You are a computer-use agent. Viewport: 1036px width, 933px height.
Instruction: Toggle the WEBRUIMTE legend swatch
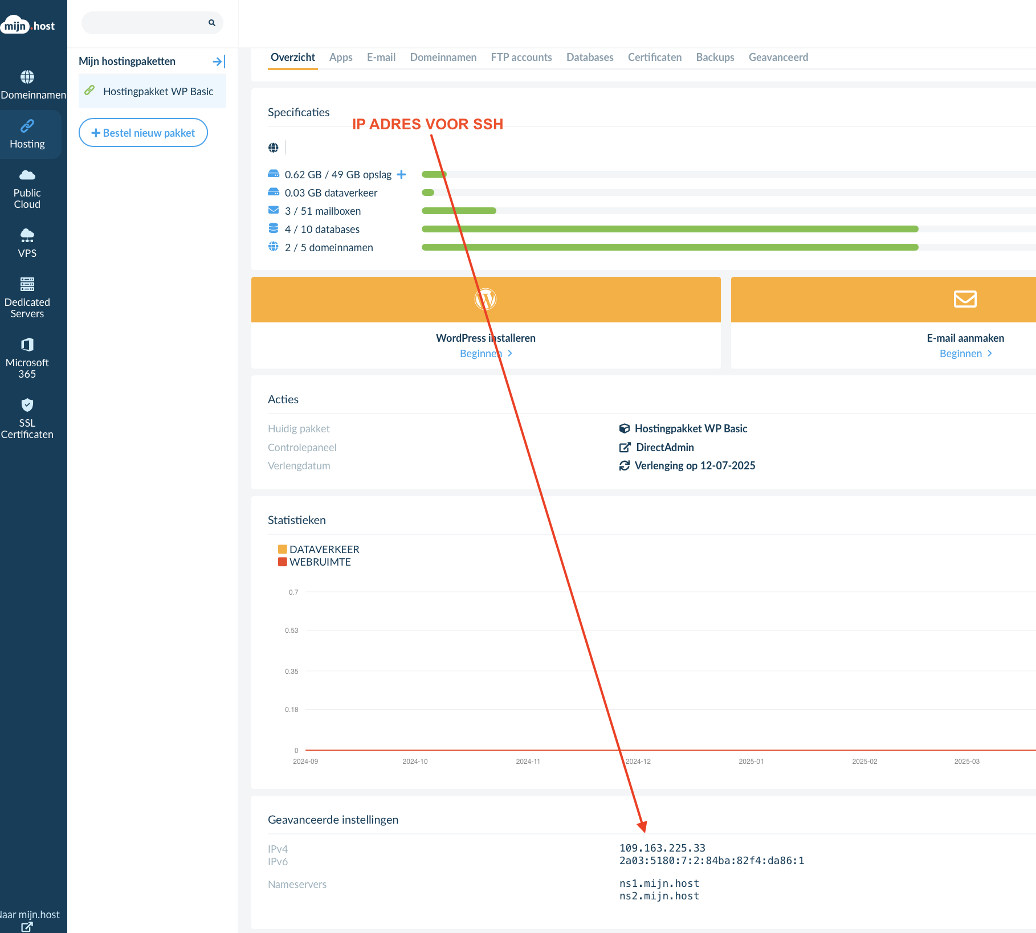[x=283, y=562]
